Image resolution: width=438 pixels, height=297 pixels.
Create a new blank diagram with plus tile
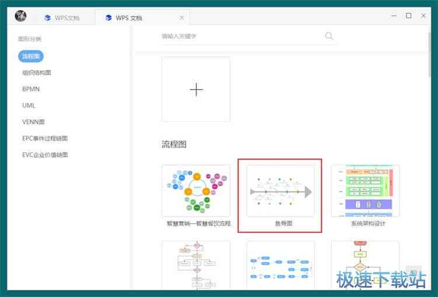tap(196, 90)
